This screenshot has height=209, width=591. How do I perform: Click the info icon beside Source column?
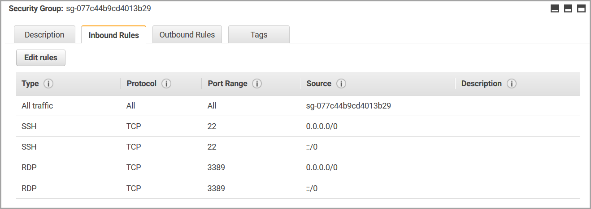[x=341, y=84]
